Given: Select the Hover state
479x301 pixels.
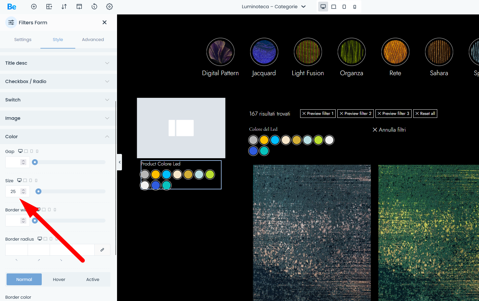Looking at the screenshot, I should 59,279.
